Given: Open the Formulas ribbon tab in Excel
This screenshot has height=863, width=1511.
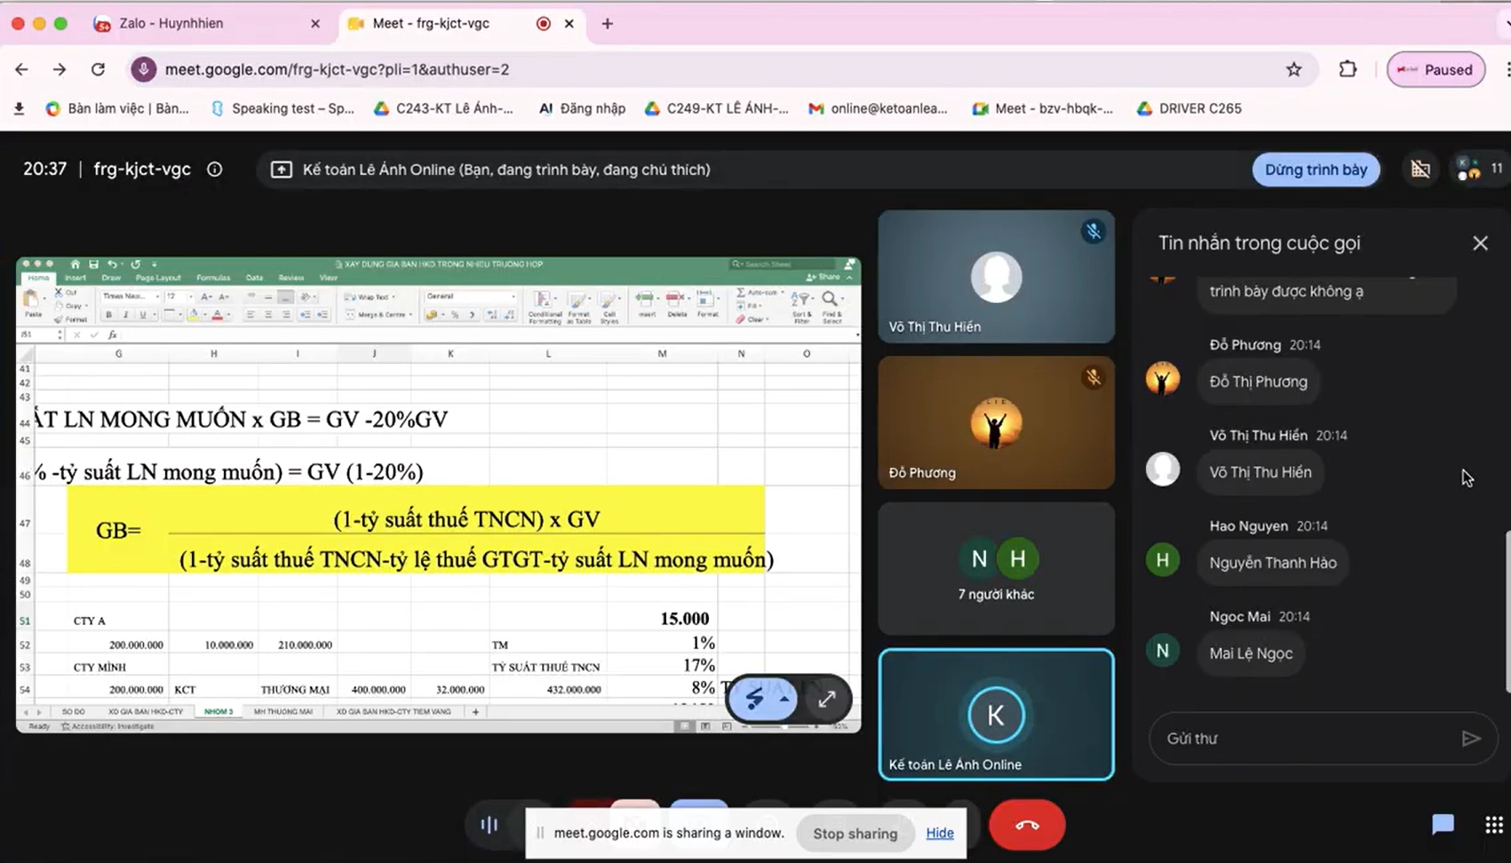Looking at the screenshot, I should (213, 278).
